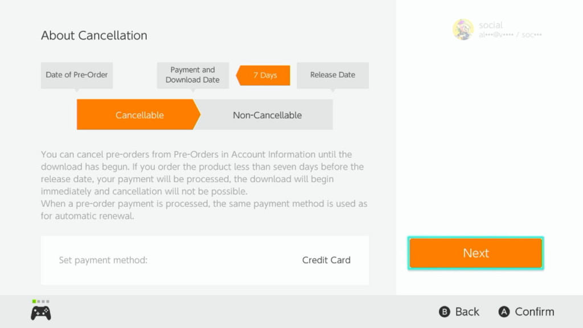This screenshot has height=328, width=583.
Task: Click the user avatar icon
Action: (x=463, y=30)
